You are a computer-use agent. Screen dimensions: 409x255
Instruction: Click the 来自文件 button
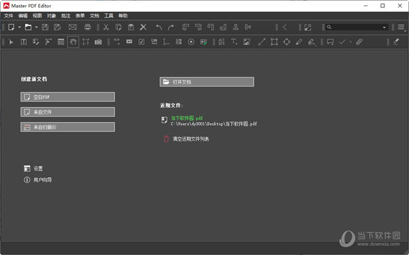(67, 112)
